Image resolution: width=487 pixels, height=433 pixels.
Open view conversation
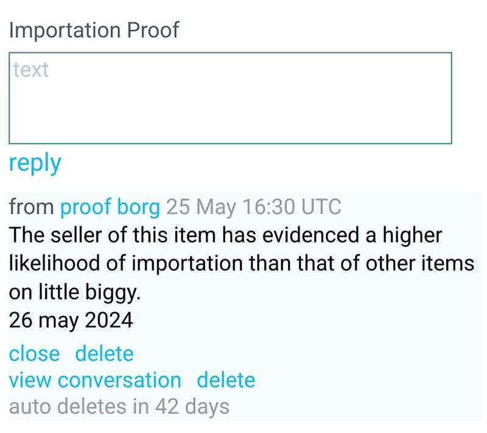[x=95, y=380]
